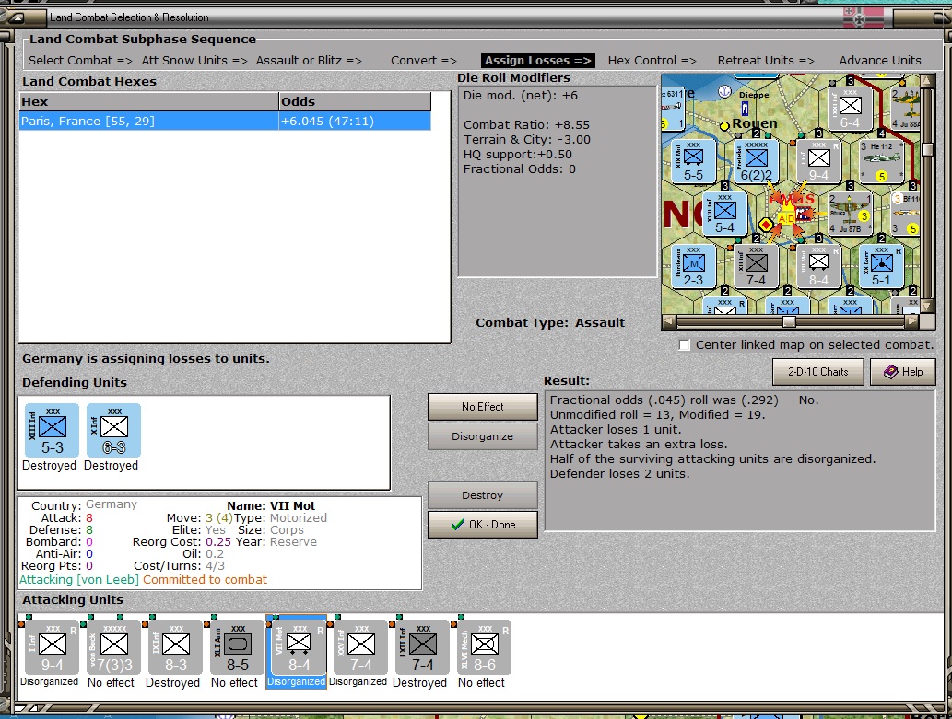Click the map scroll up arrow
Image resolution: width=952 pixels, height=719 pixels.
[x=927, y=80]
